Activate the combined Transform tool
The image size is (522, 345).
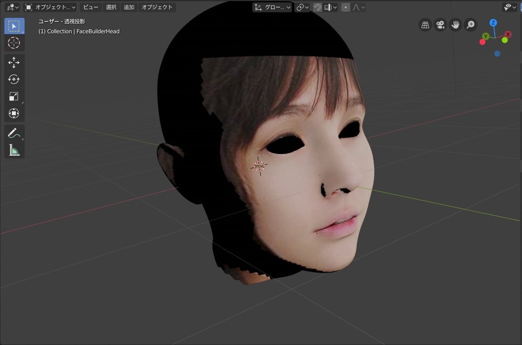pyautogui.click(x=14, y=114)
